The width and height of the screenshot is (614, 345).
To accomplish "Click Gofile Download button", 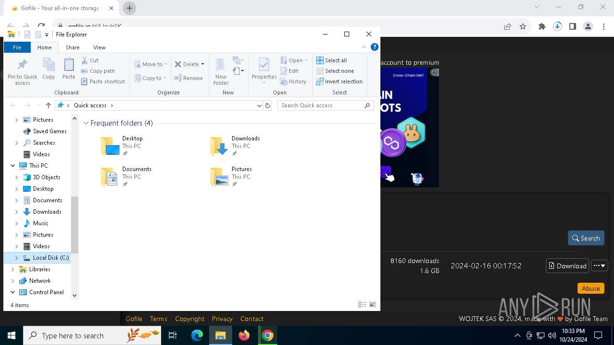I will pos(567,266).
